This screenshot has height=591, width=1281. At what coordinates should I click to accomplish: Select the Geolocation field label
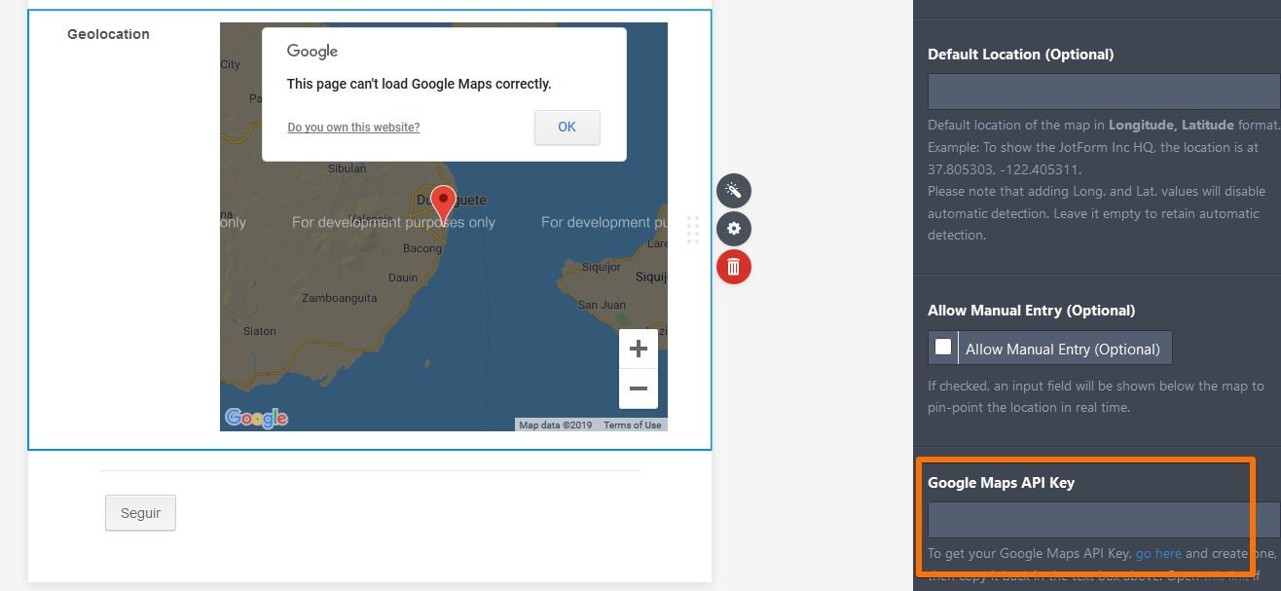click(x=108, y=34)
